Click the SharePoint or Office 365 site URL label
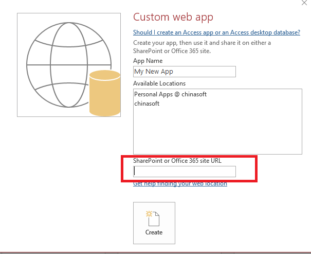The width and height of the screenshot is (311, 254). click(177, 161)
